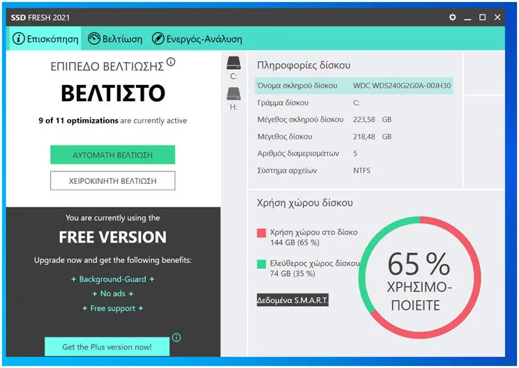
Task: Click the Γράμμα δίσκου label
Action: [283, 103]
